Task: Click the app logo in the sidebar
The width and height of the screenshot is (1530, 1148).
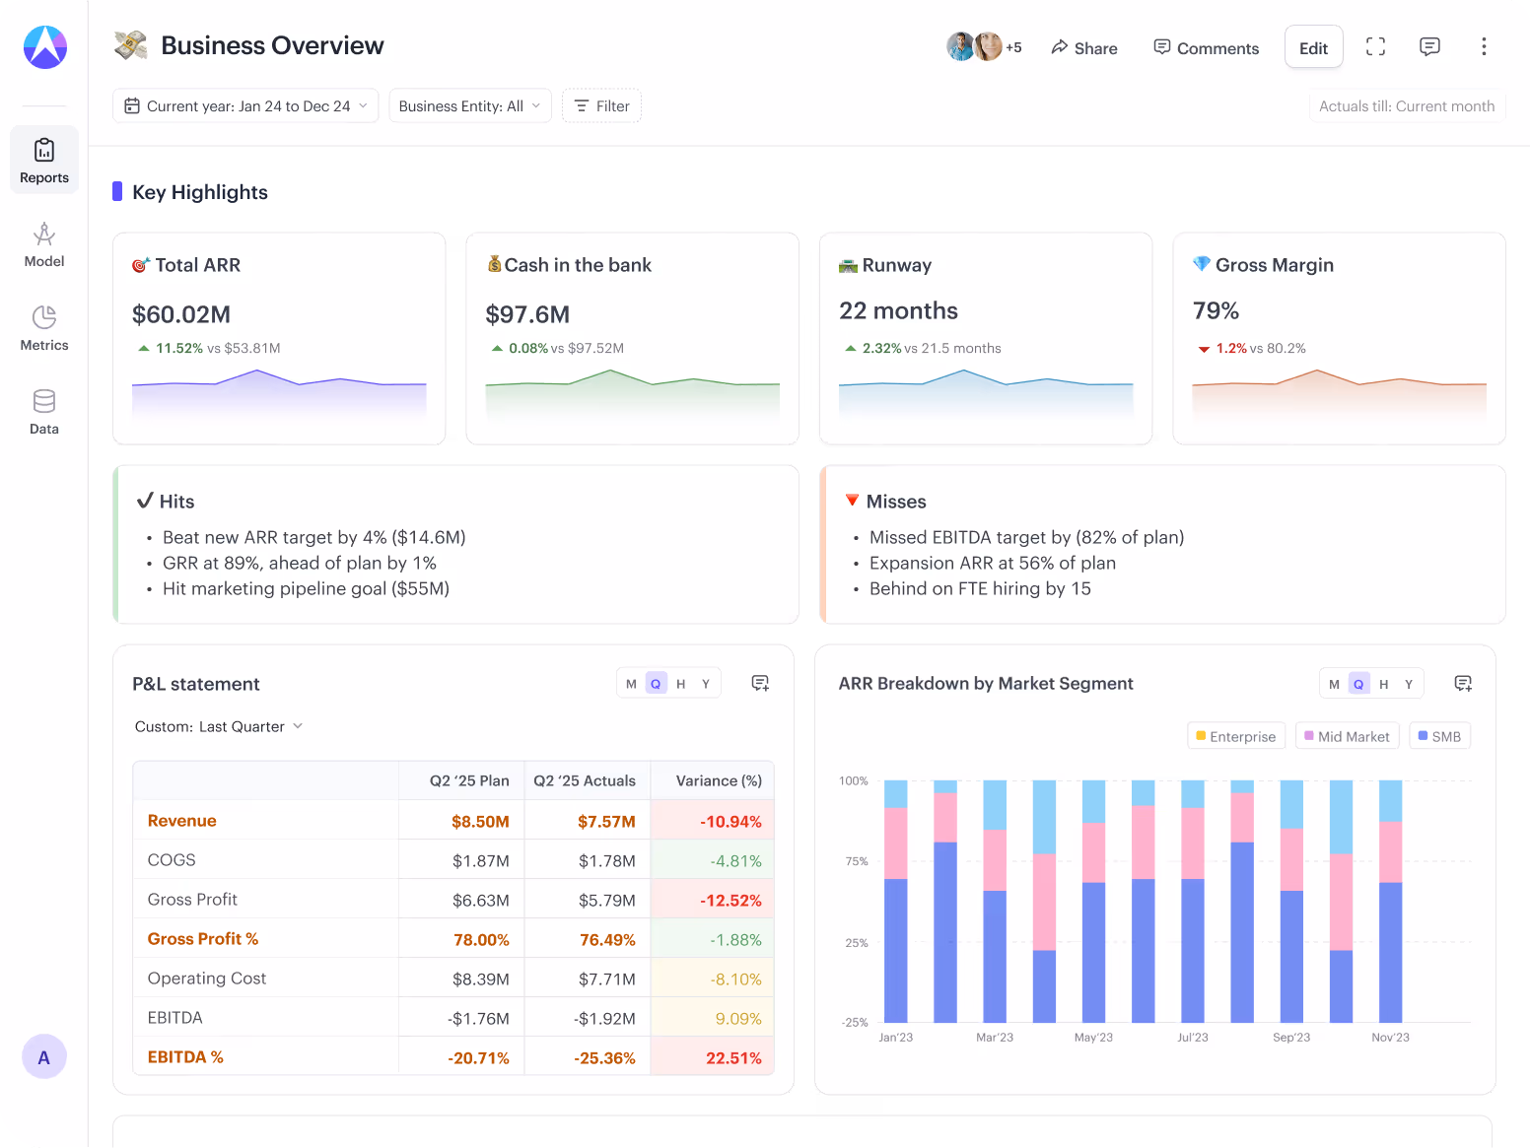Action: pos(45,47)
